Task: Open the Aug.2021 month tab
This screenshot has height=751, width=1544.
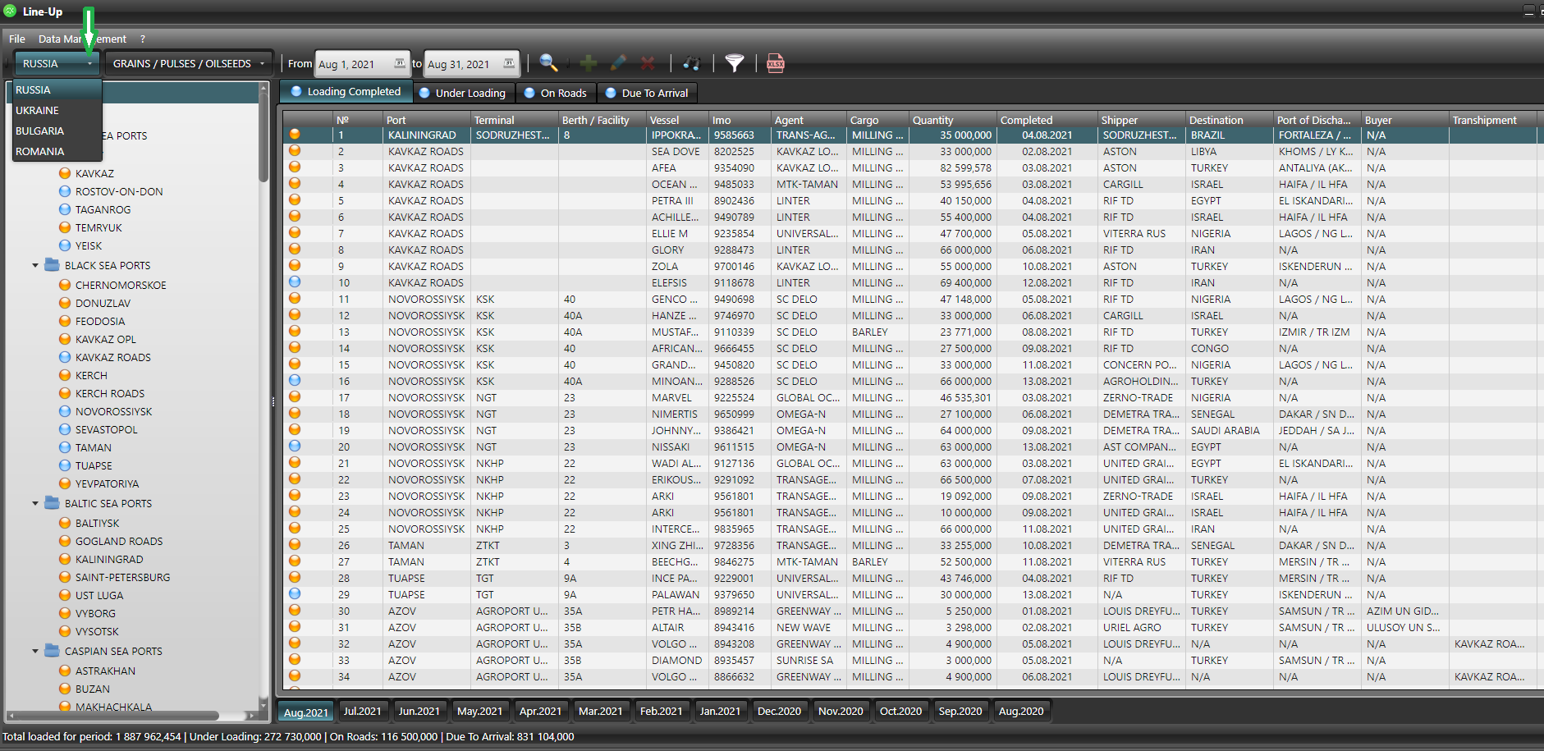Action: [x=306, y=712]
